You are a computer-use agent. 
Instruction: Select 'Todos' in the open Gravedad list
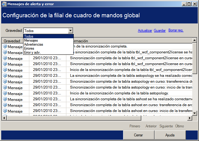click(48, 36)
